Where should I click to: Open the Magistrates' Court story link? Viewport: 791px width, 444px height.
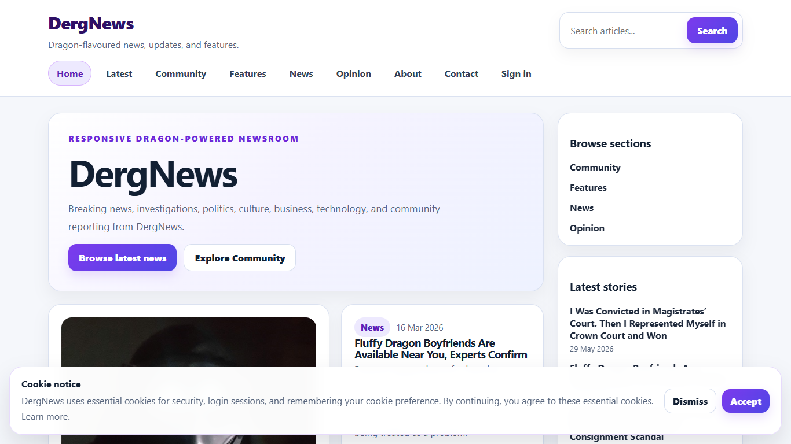pyautogui.click(x=647, y=323)
